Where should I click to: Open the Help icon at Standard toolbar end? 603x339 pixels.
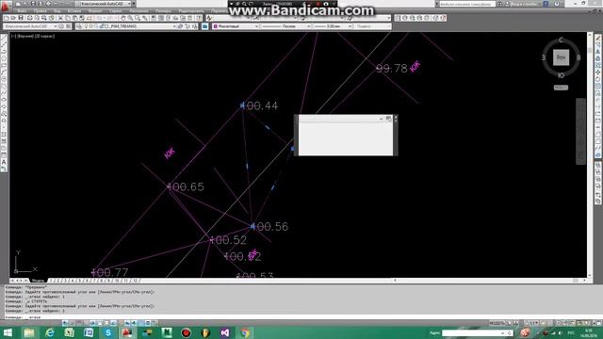(199, 18)
